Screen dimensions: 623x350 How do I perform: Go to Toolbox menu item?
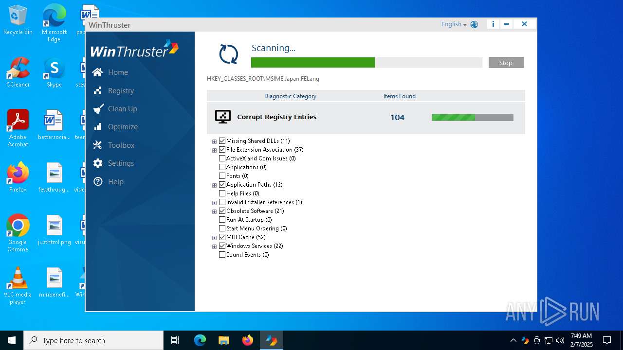pos(121,145)
